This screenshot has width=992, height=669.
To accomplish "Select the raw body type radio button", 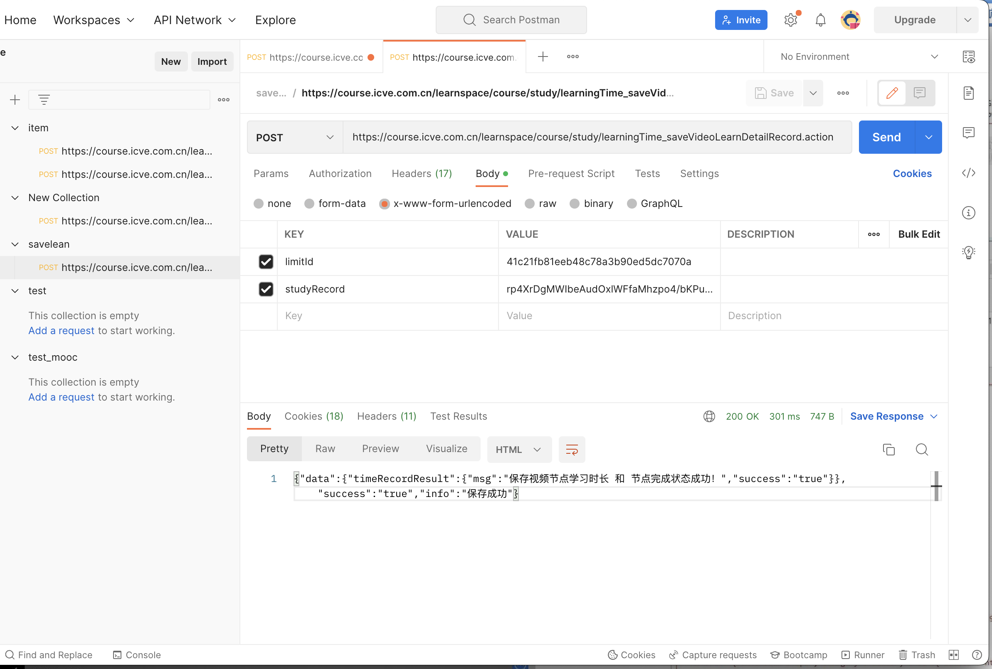I will tap(530, 204).
